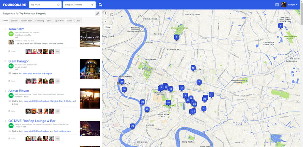The width and height of the screenshot is (303, 147).
Task: Show +55 more Siam Paragon likers
Action: 57,81
